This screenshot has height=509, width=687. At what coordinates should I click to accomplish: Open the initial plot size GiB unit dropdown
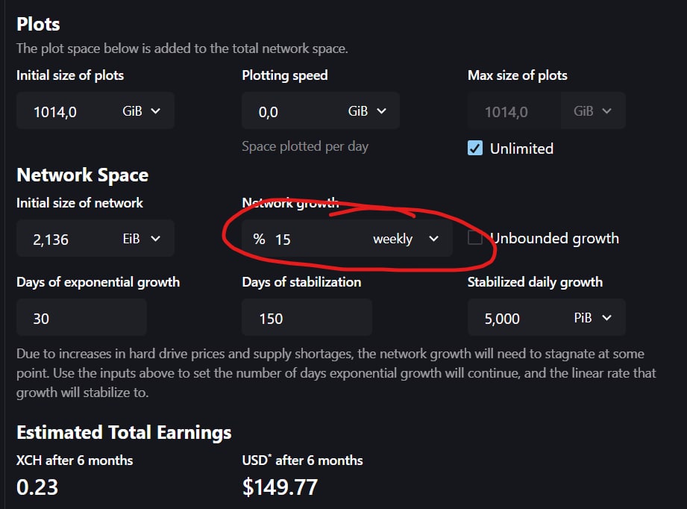(141, 111)
